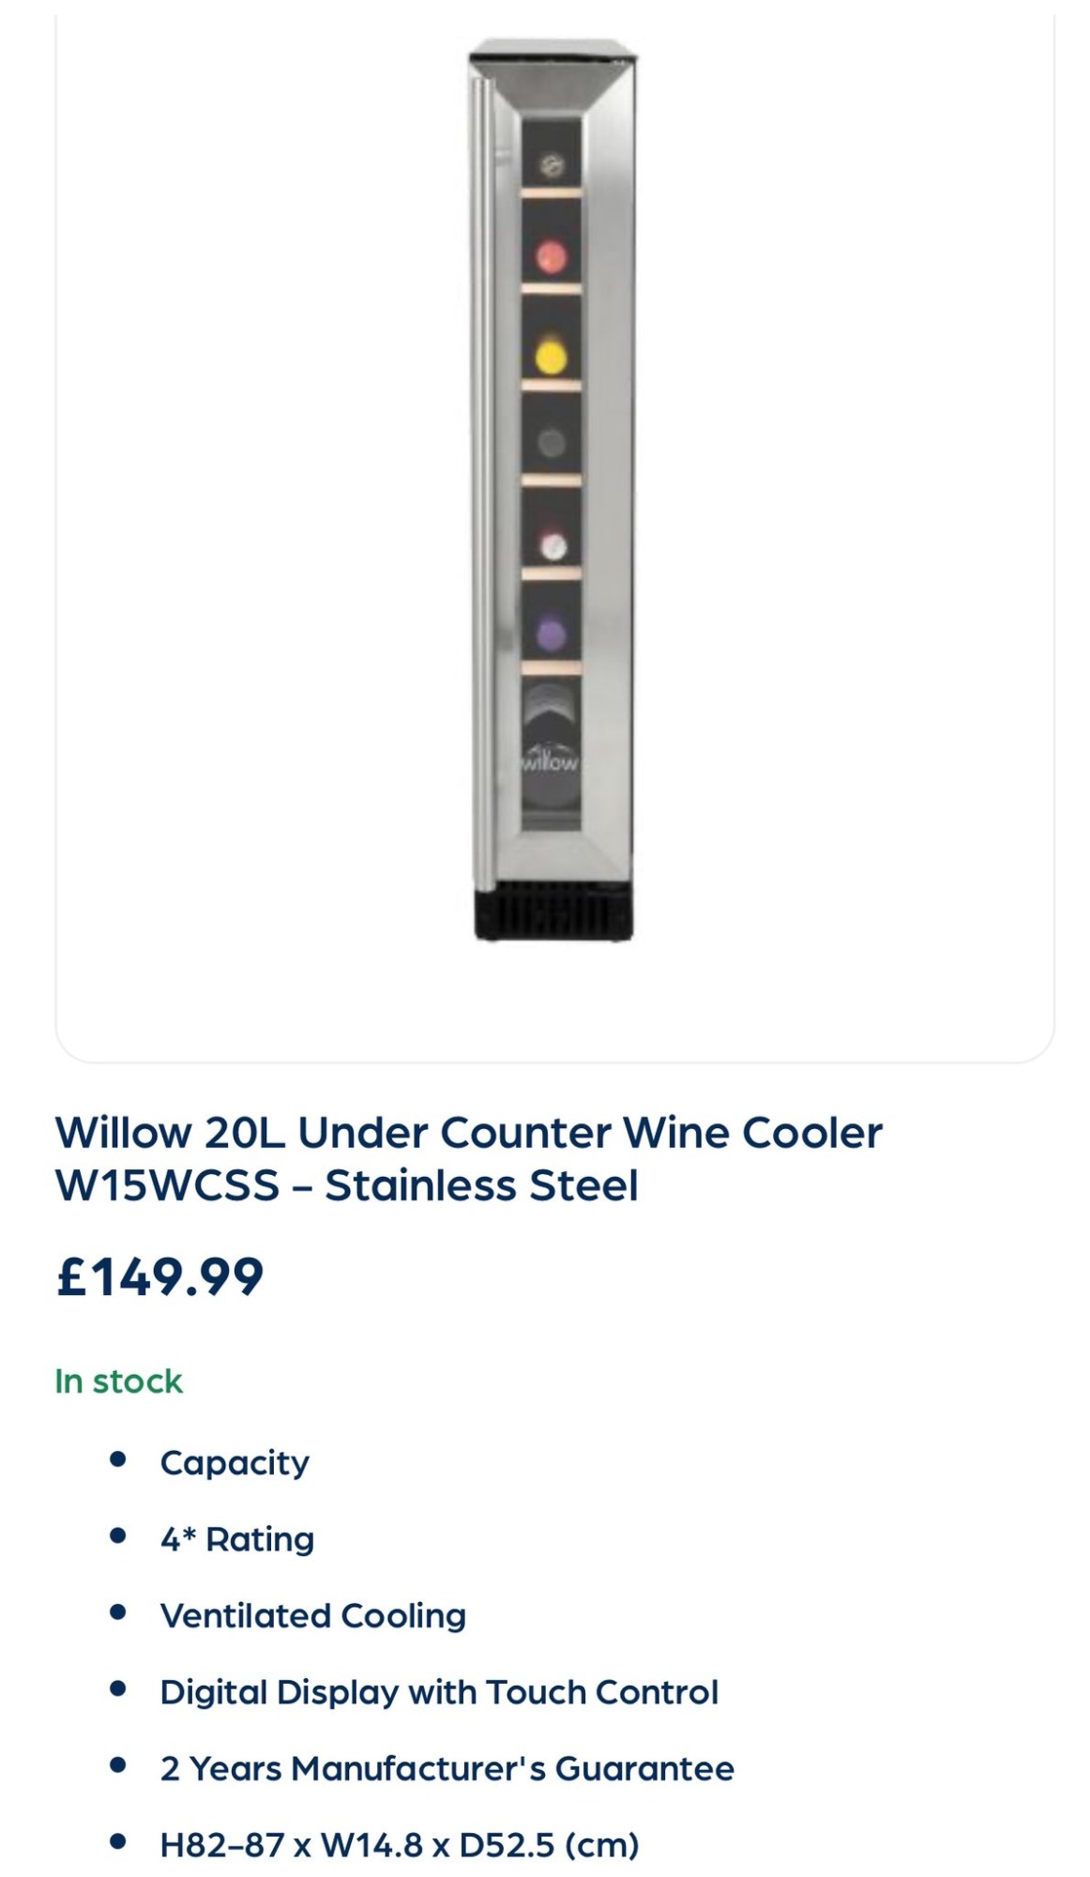
Task: Tap the In stock status label
Action: click(119, 1381)
